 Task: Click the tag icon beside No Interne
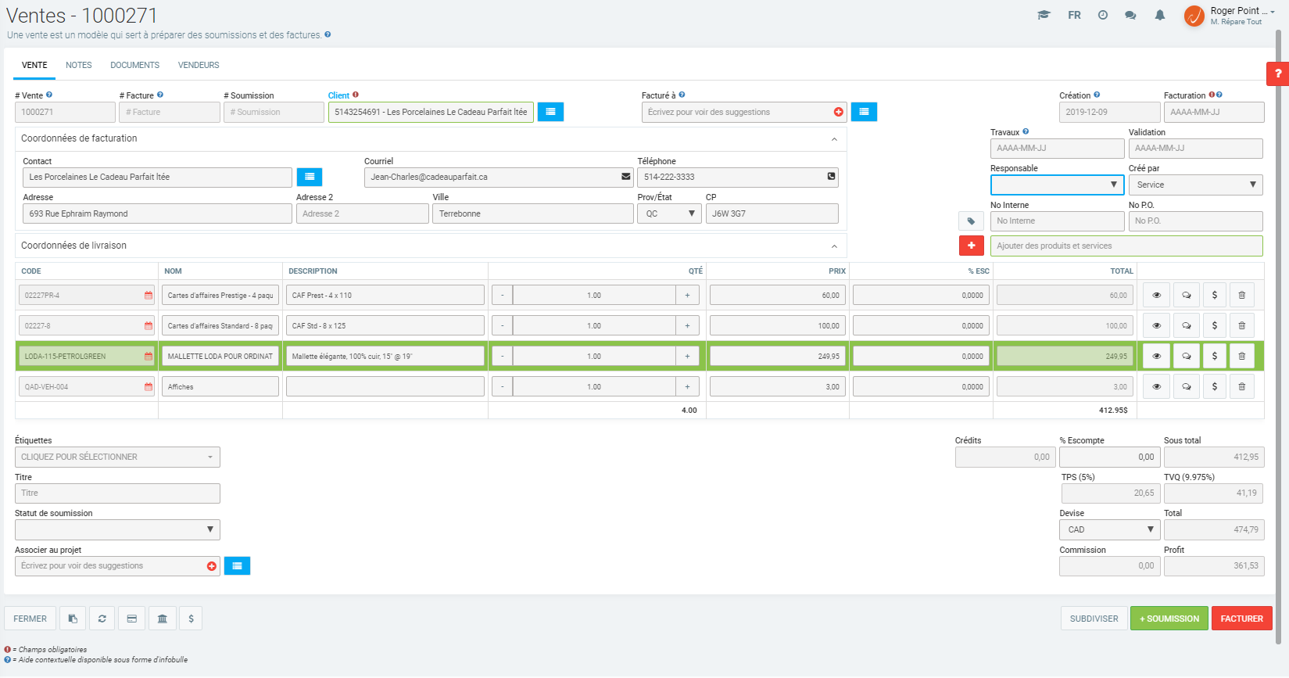[971, 221]
